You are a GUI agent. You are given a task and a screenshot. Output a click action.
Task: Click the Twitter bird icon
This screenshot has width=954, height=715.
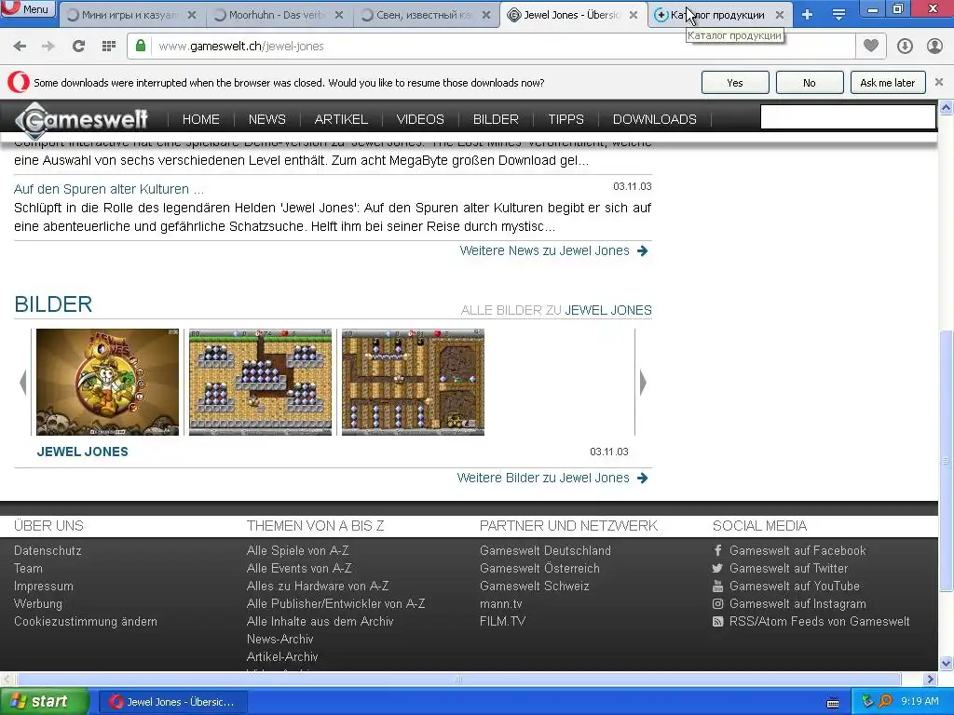click(x=718, y=569)
